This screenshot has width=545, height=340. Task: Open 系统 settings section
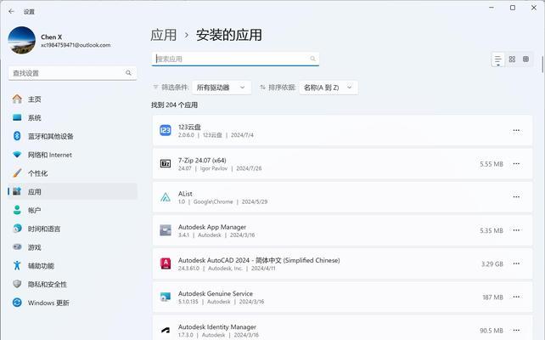point(72,117)
